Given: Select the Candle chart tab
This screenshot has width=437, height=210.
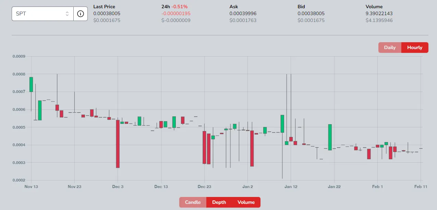Looking at the screenshot, I should pos(193,202).
